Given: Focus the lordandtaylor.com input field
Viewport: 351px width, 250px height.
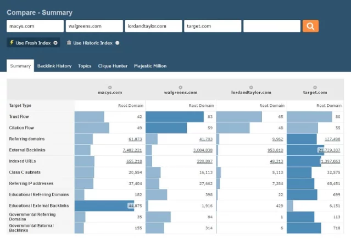Looking at the screenshot, I should click(154, 26).
